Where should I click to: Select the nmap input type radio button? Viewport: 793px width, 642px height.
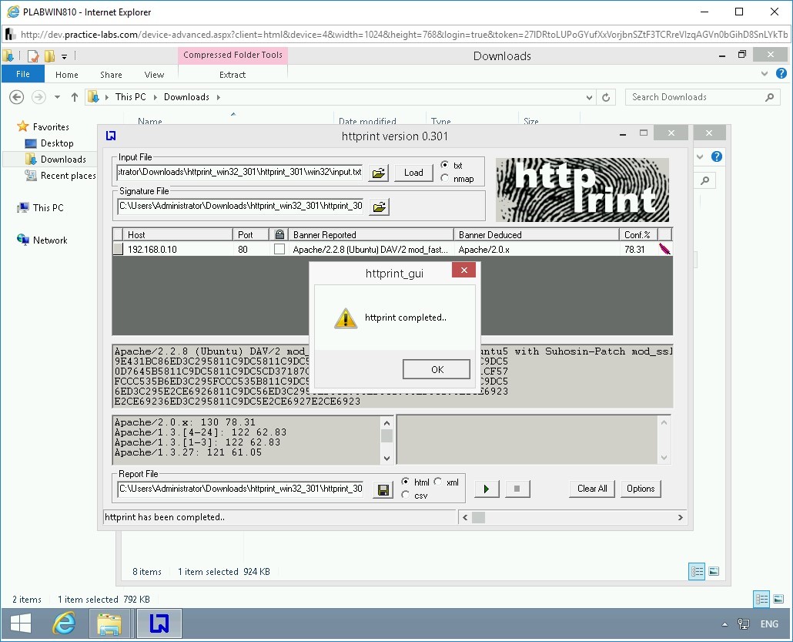click(445, 179)
